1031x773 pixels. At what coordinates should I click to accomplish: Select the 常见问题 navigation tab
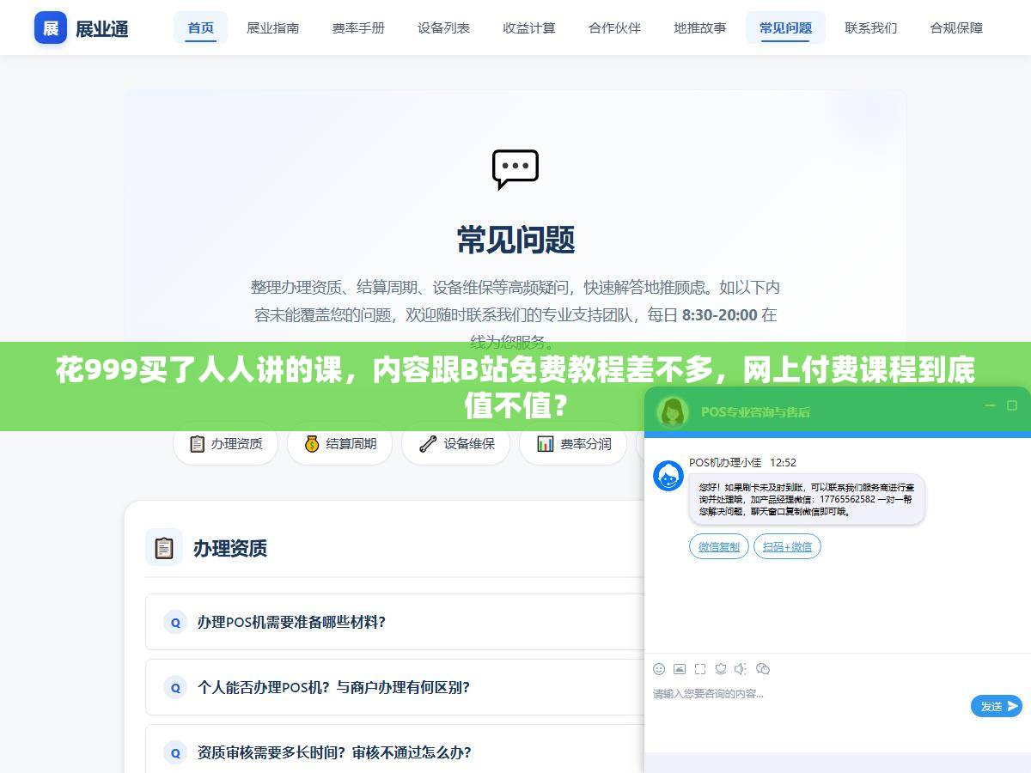pyautogui.click(x=785, y=27)
